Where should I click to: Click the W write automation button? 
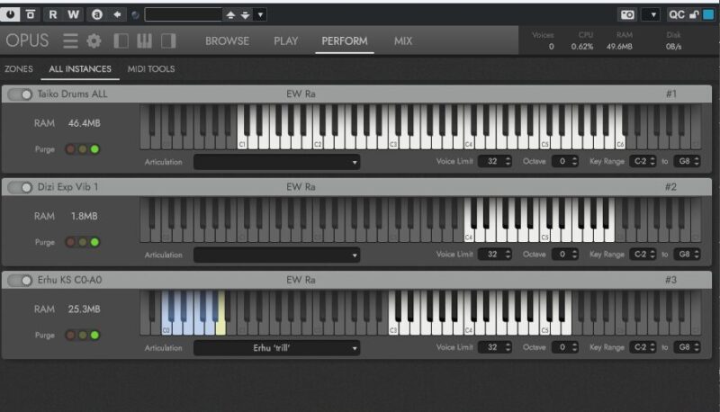pyautogui.click(x=74, y=14)
